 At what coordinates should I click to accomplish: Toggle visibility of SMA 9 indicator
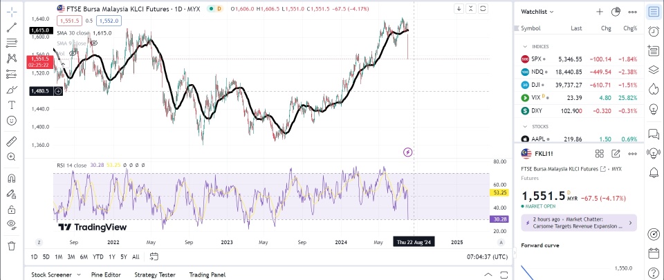[95, 43]
